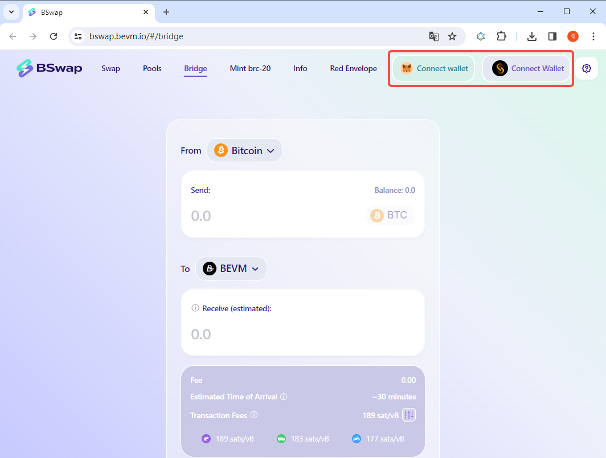Screen dimensions: 606x458
Task: Reload the page
Action: click(x=54, y=36)
